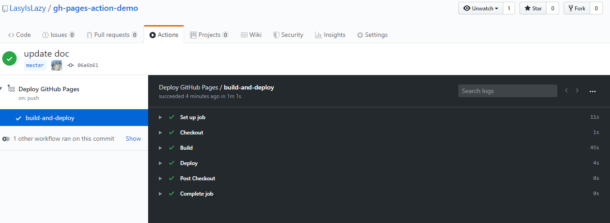Open the LasyIsLazy owner link
The width and height of the screenshot is (610, 223).
[x=28, y=8]
